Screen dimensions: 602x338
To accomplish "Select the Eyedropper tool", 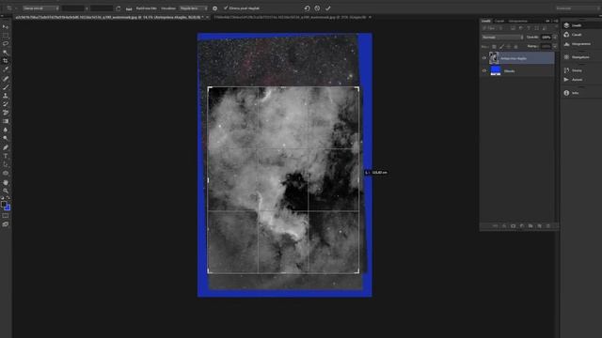I will pos(6,69).
